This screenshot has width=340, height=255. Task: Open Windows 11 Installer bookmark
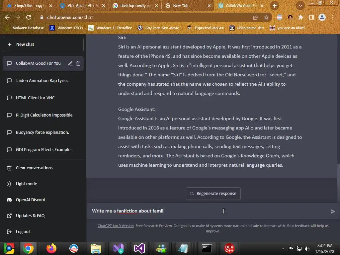110,28
